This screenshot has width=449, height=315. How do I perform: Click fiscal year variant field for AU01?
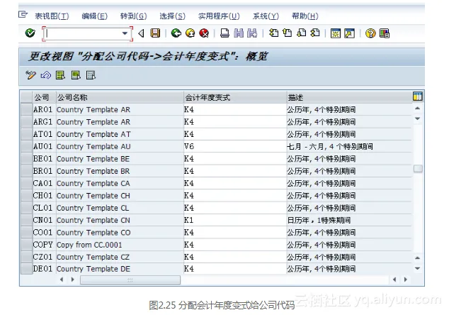pos(234,147)
